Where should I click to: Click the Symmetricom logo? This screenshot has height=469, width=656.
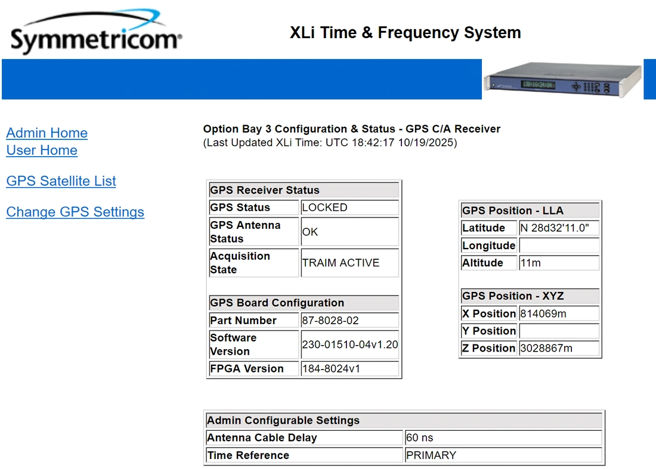coord(95,33)
